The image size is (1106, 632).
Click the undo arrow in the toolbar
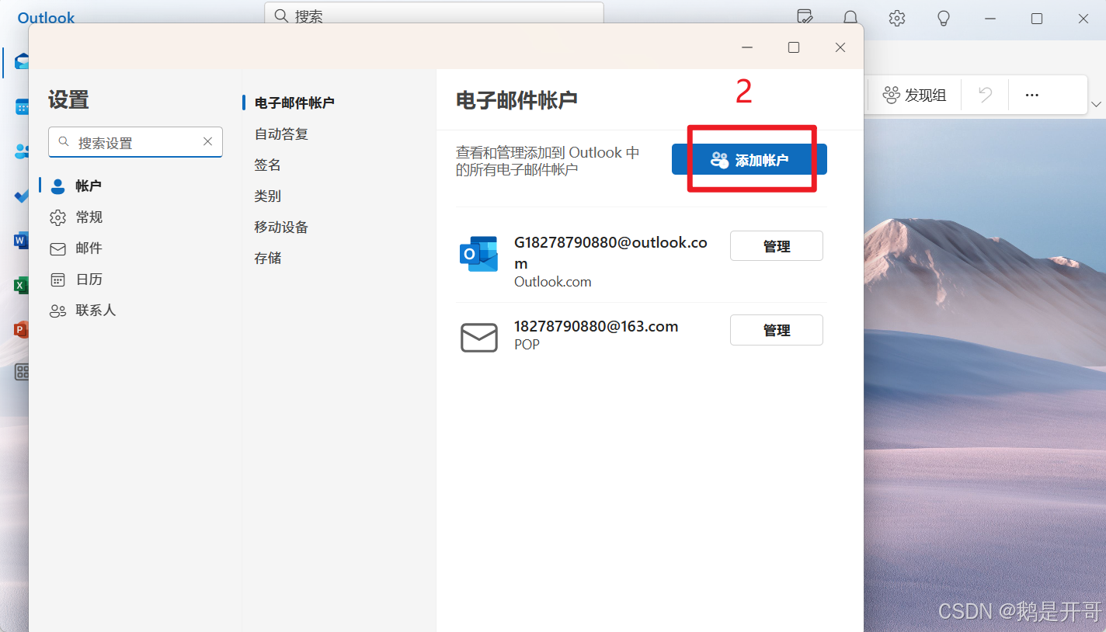[985, 95]
